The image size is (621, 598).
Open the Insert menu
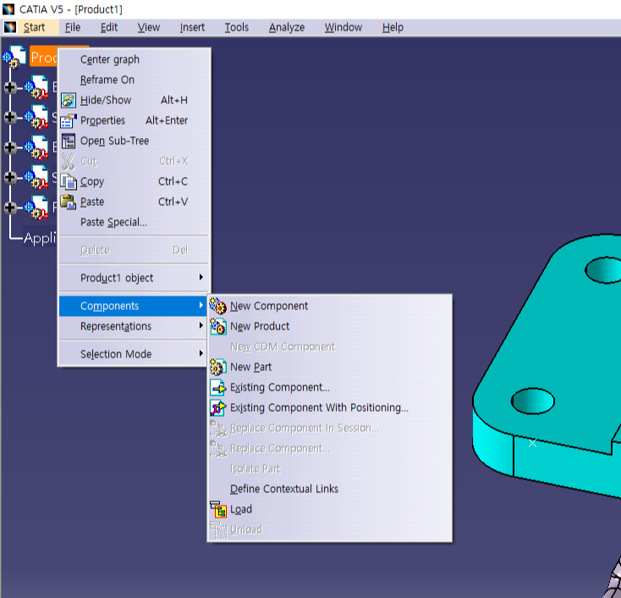(192, 27)
